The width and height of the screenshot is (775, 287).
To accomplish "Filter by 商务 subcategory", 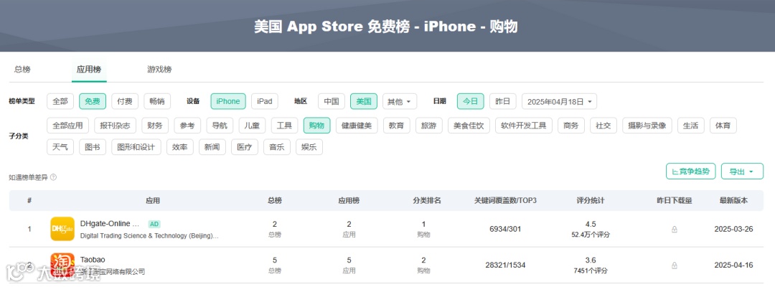I will pos(571,126).
